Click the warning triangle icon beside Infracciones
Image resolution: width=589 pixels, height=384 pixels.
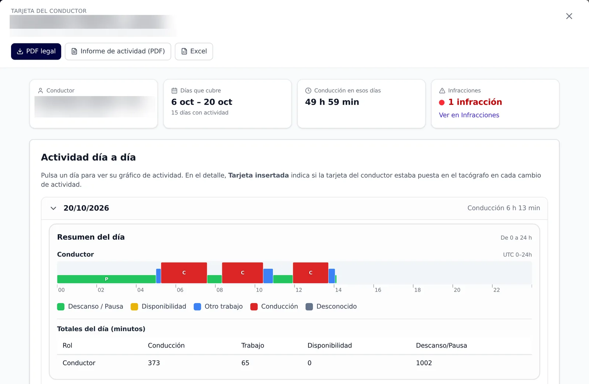point(442,90)
